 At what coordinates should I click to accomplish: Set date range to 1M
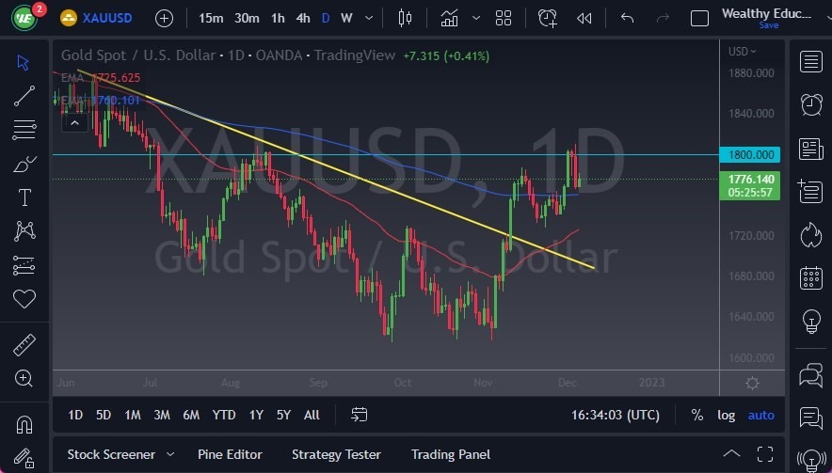pos(133,415)
